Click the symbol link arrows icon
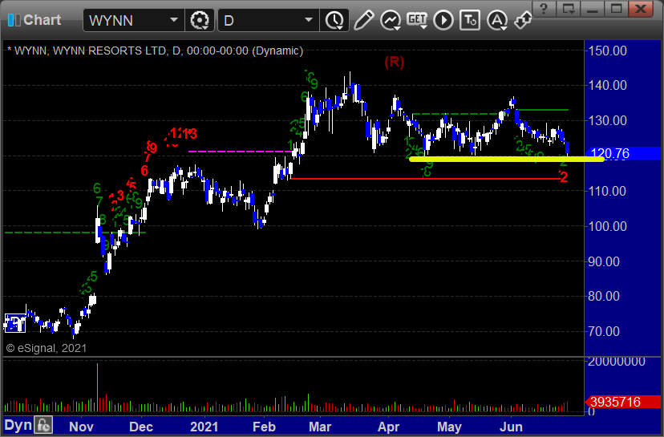This screenshot has height=437, width=664. click(x=523, y=20)
